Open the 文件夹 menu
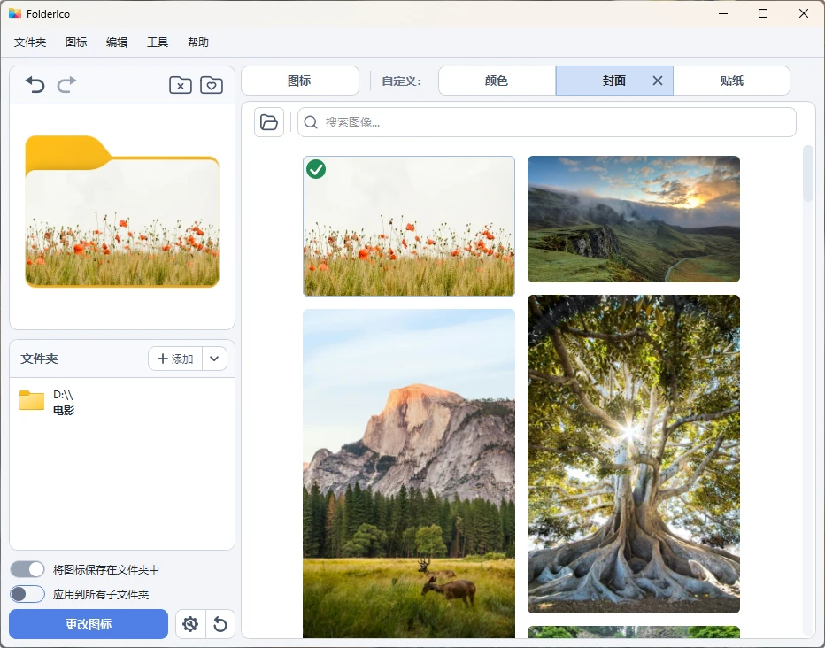The width and height of the screenshot is (825, 648). 30,42
